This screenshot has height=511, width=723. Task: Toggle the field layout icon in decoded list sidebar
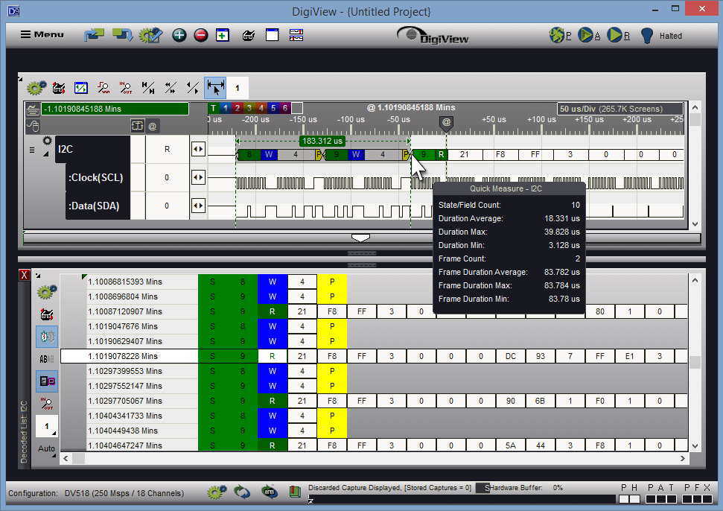tap(46, 381)
